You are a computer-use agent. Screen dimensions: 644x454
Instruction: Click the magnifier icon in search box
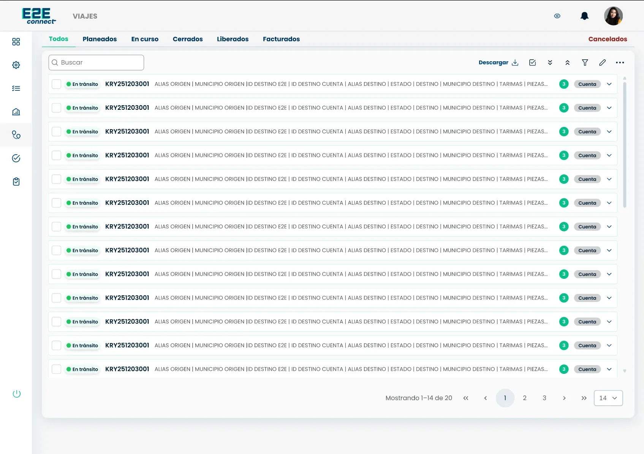55,62
